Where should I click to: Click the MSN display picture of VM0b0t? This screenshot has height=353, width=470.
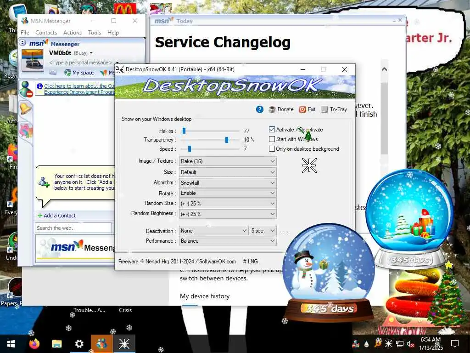click(33, 60)
